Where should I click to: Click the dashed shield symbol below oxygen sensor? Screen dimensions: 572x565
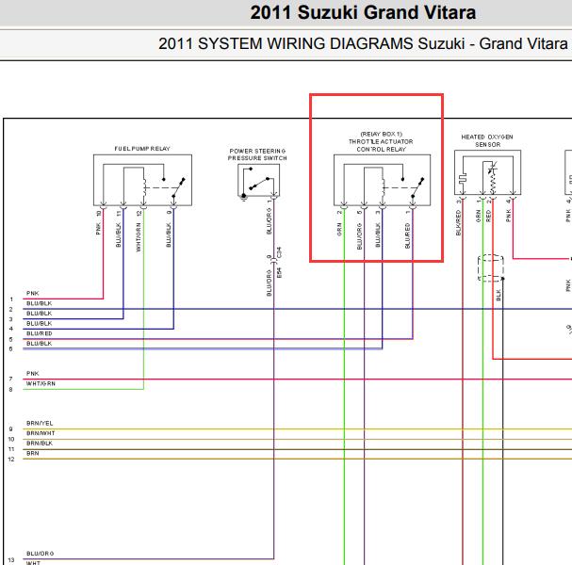tap(491, 268)
